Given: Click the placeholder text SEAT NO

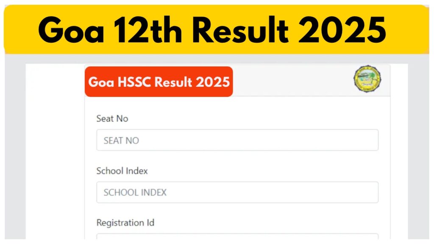Looking at the screenshot, I should pyautogui.click(x=121, y=140).
